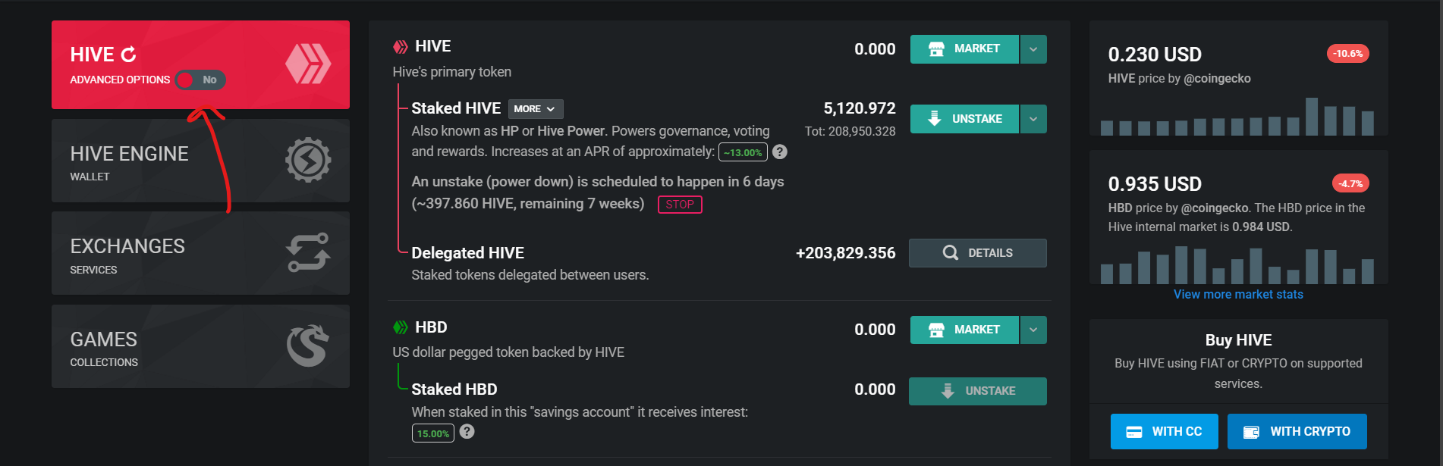Click the HBD price bar chart
1443x466 pixels.
[x=1237, y=264]
